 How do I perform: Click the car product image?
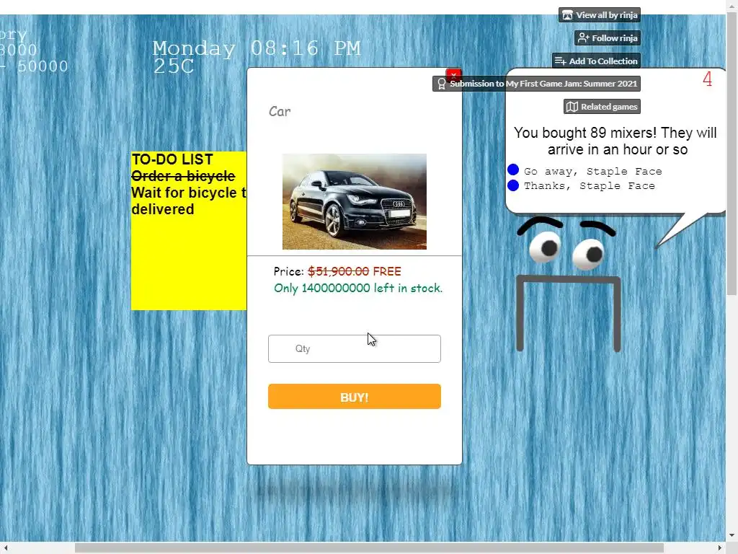point(355,202)
